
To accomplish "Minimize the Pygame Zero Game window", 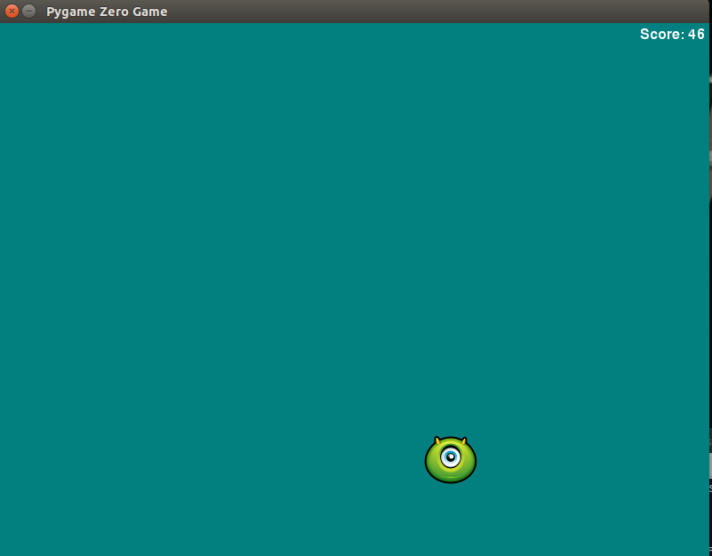I will pos(29,11).
